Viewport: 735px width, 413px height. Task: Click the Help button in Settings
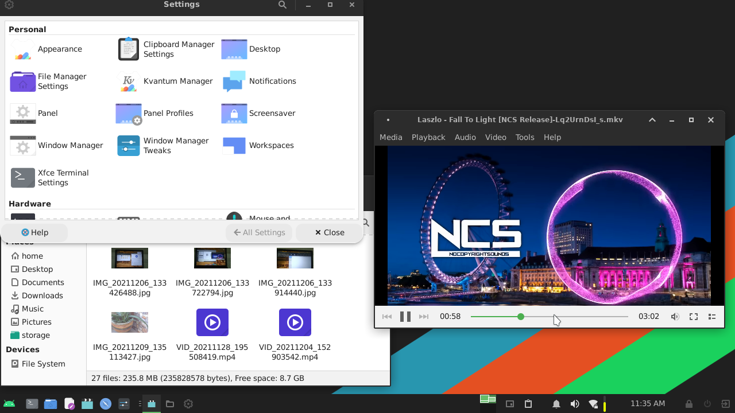[35, 232]
